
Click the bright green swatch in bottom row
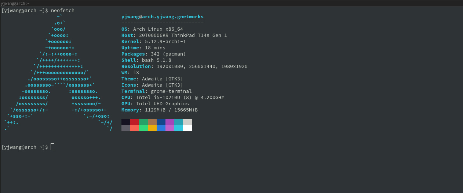point(143,128)
